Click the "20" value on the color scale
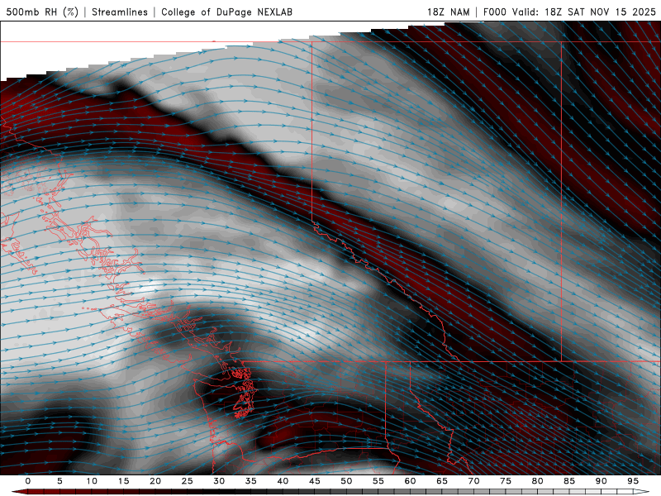 pos(155,481)
